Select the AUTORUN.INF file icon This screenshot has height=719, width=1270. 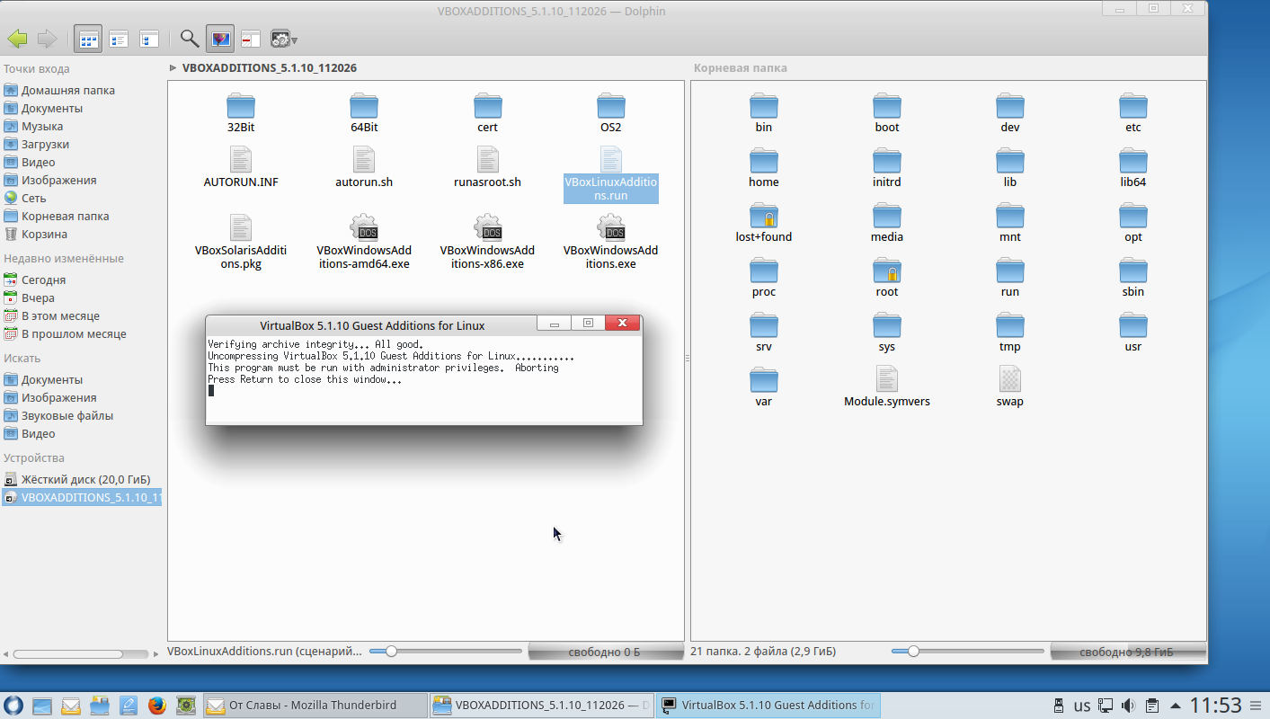point(241,160)
